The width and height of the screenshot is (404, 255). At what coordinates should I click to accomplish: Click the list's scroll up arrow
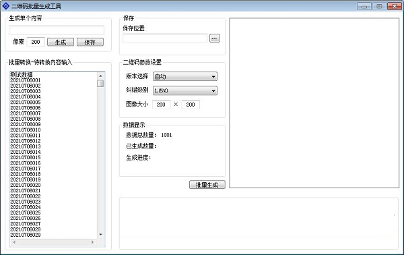tap(101, 76)
